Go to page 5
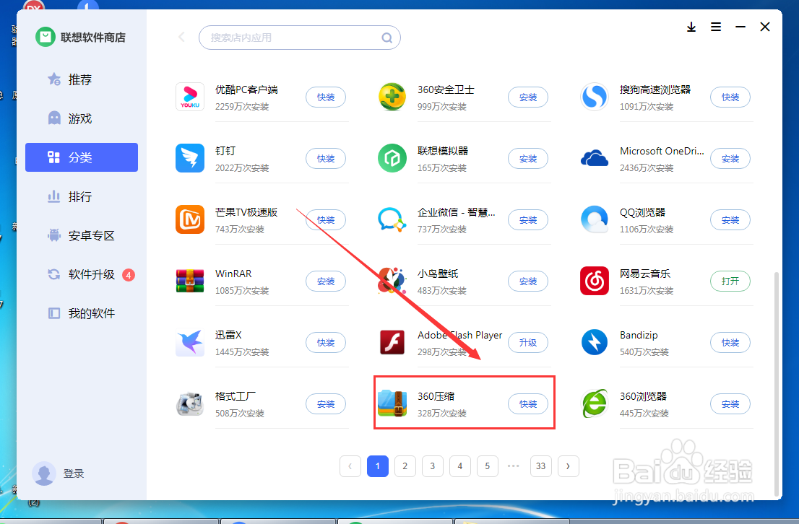The image size is (799, 524). pyautogui.click(x=488, y=466)
